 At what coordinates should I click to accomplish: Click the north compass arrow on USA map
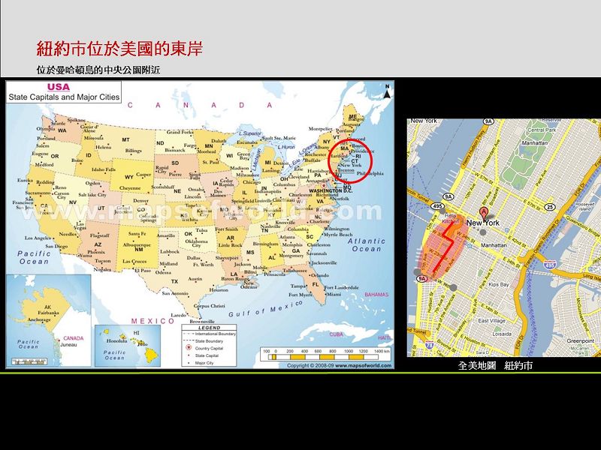(387, 93)
